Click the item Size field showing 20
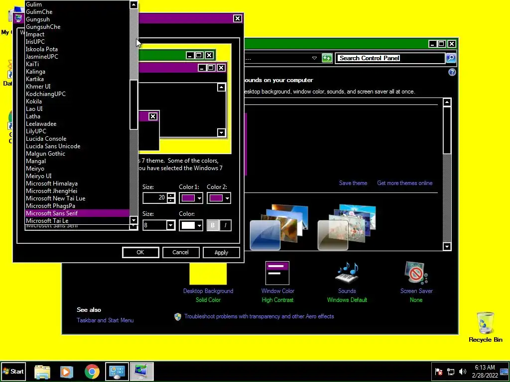 (x=155, y=198)
